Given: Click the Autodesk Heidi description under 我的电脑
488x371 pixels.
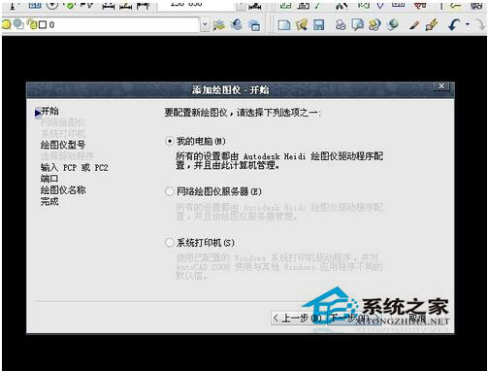Looking at the screenshot, I should coord(279,161).
